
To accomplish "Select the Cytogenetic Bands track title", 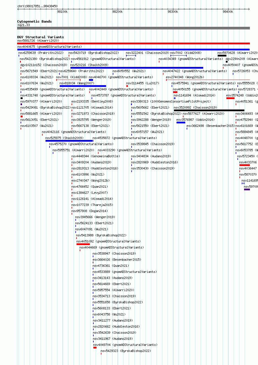I will pos(34,21).
